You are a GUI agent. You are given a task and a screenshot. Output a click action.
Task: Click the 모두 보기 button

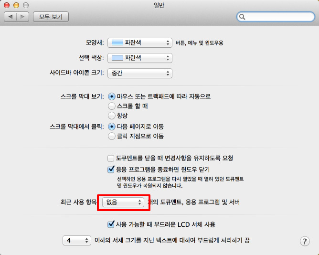click(x=51, y=17)
